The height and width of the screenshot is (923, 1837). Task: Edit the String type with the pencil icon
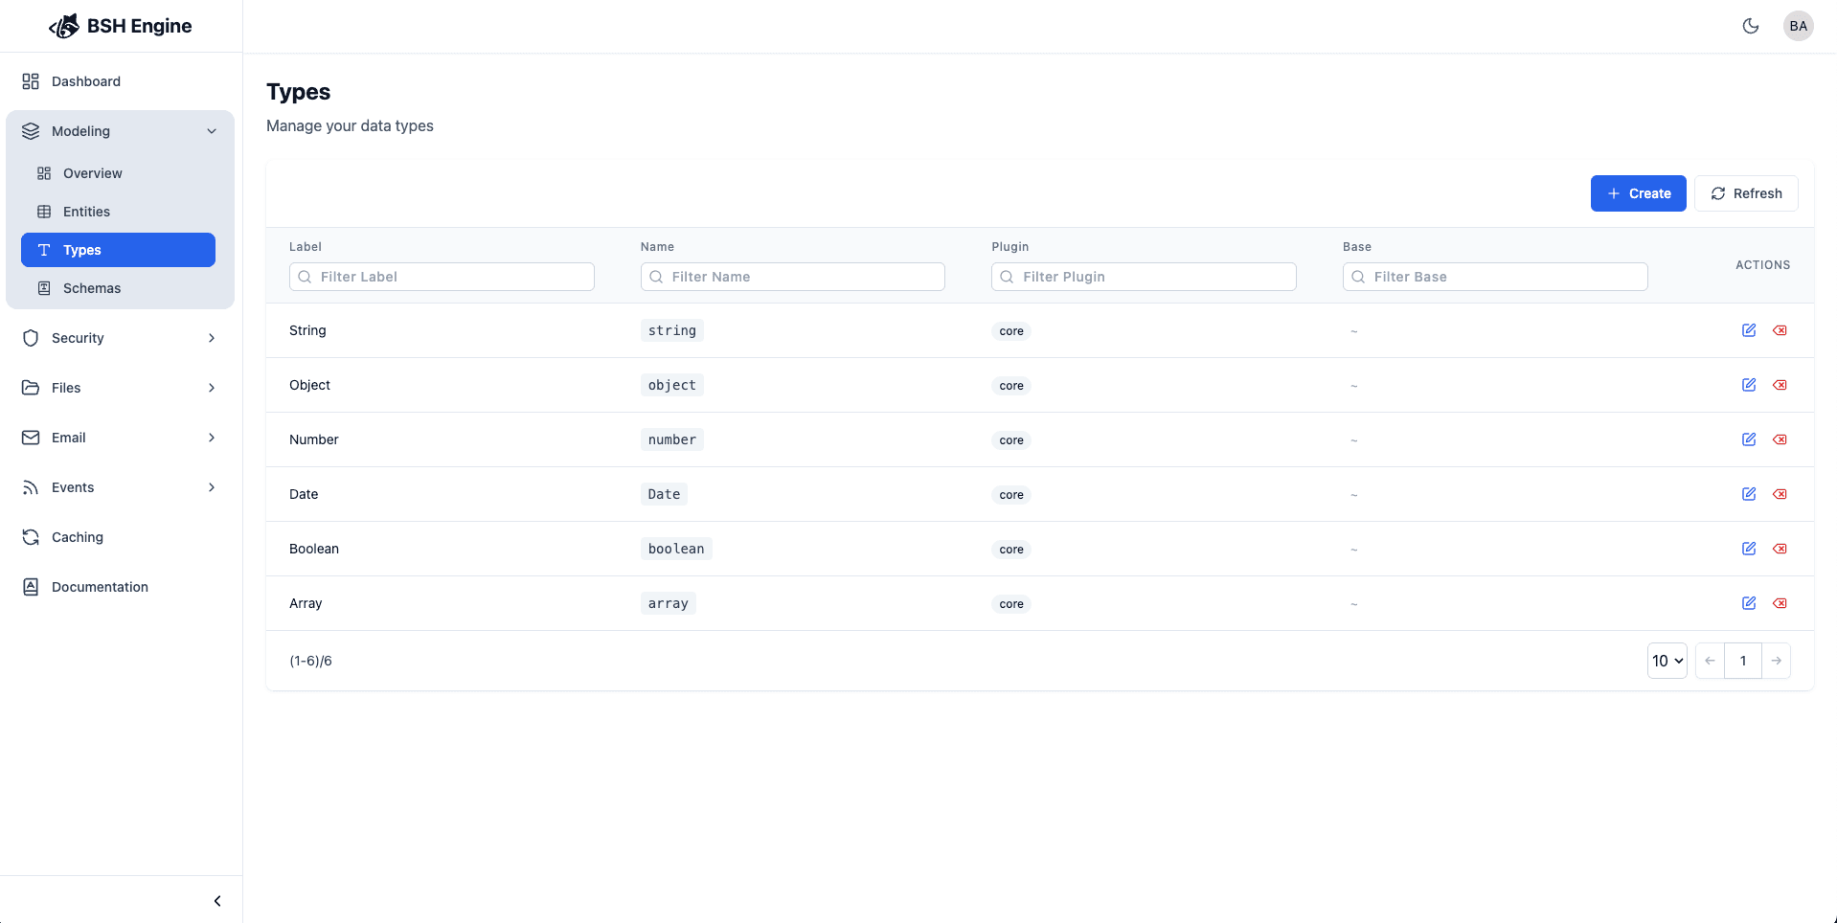[1748, 329]
